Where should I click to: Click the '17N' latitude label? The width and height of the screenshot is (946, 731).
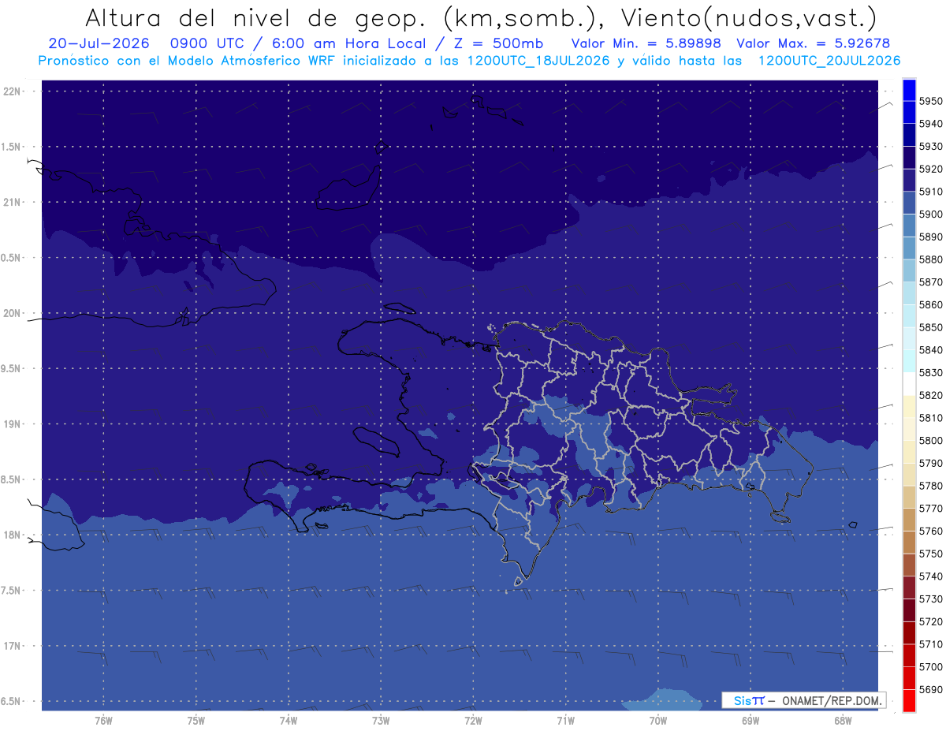coord(13,647)
